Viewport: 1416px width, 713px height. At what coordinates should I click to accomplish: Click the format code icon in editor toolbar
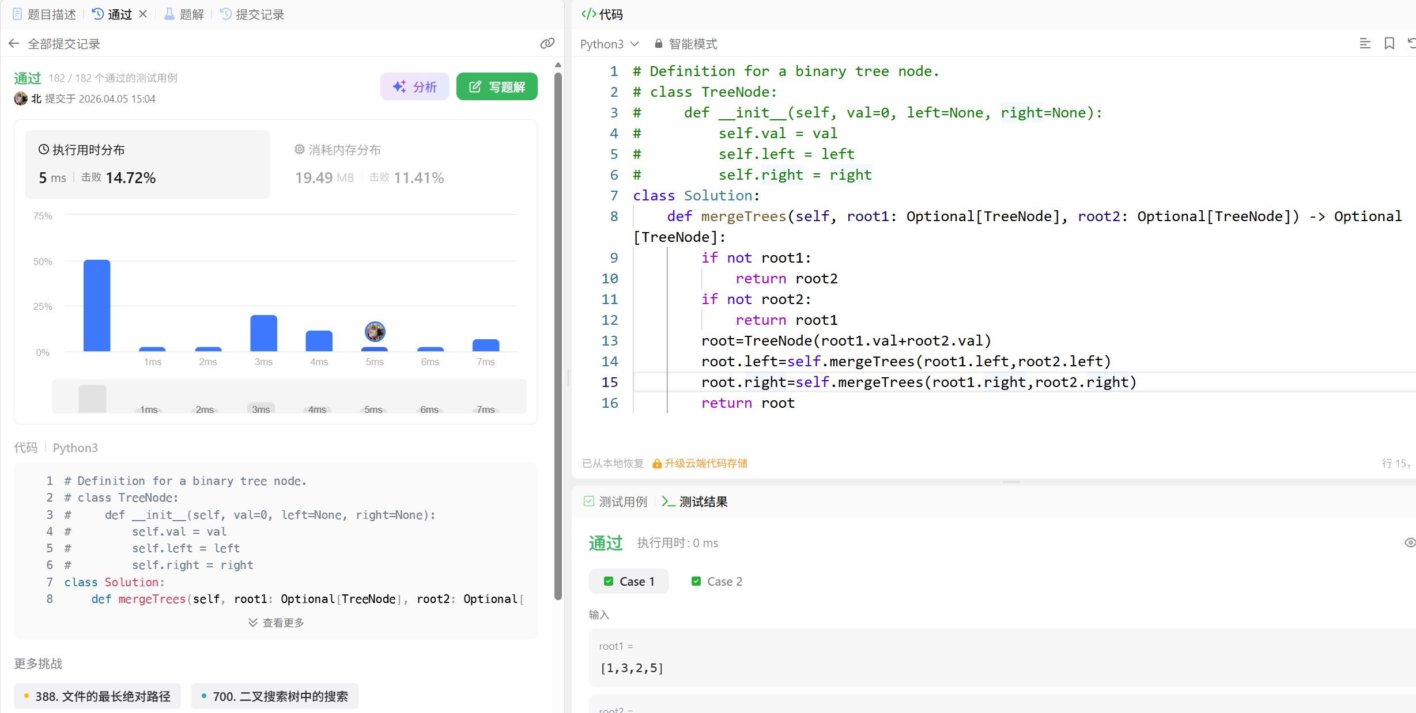pos(1365,44)
